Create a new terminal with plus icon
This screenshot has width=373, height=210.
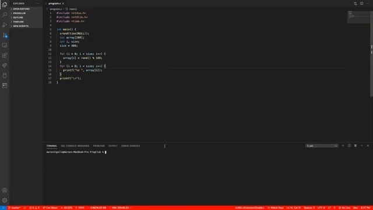coord(343,146)
